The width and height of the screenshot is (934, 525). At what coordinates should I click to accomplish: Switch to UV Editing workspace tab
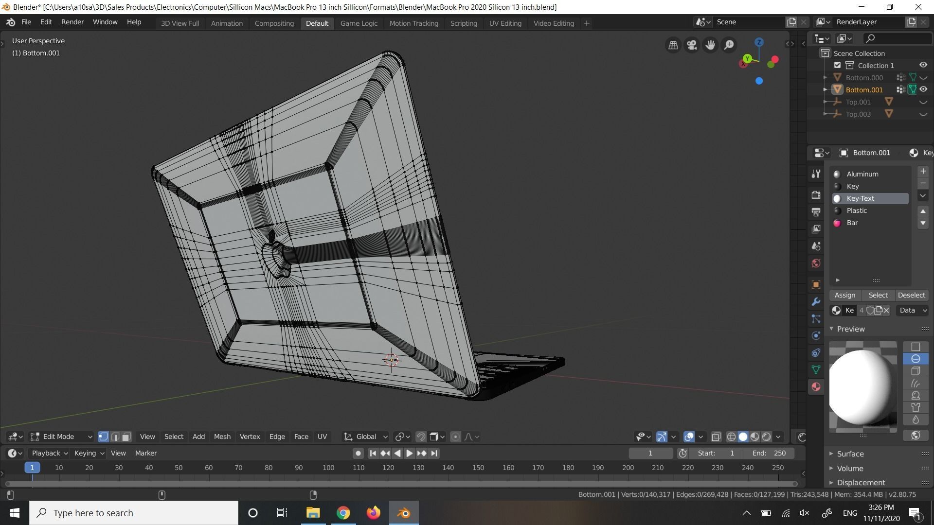point(505,23)
